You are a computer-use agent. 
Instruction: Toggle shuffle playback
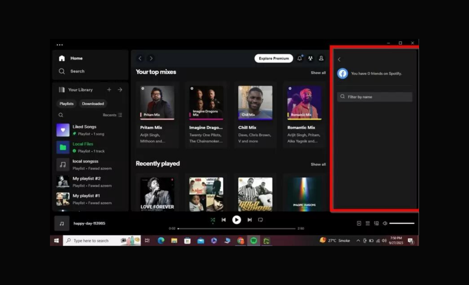point(213,220)
